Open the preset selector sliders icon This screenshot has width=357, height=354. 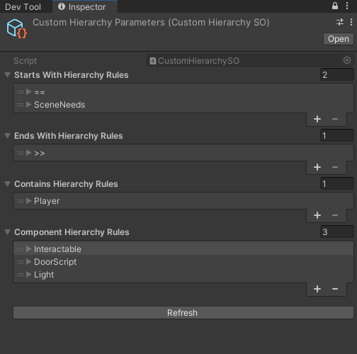tap(340, 22)
